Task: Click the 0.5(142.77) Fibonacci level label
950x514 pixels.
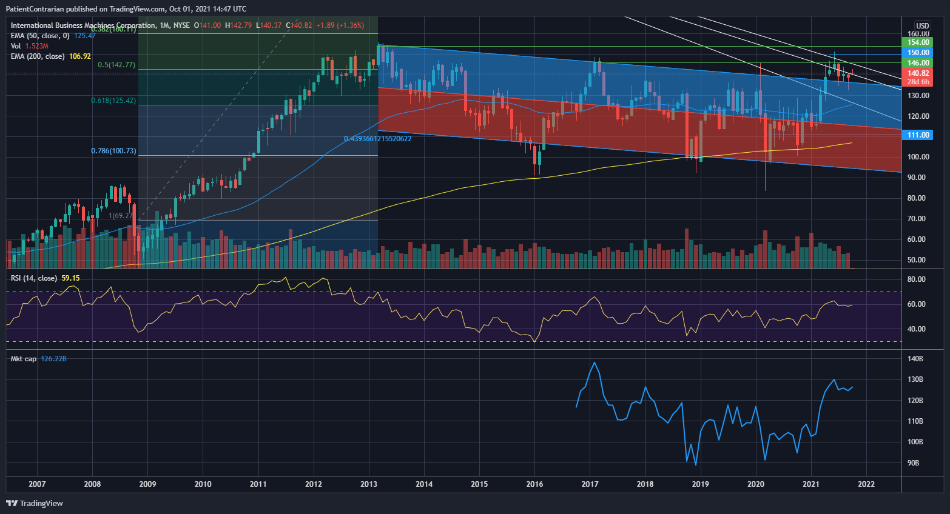Action: point(116,65)
